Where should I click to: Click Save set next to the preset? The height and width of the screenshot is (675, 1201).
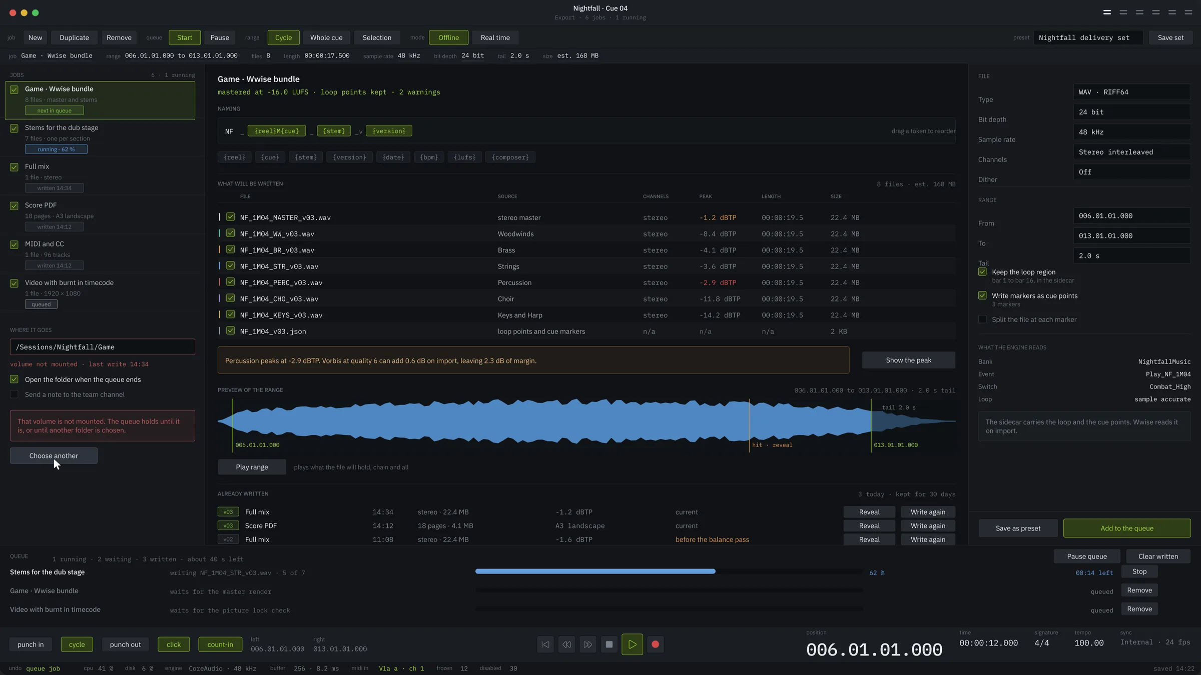[1170, 37]
